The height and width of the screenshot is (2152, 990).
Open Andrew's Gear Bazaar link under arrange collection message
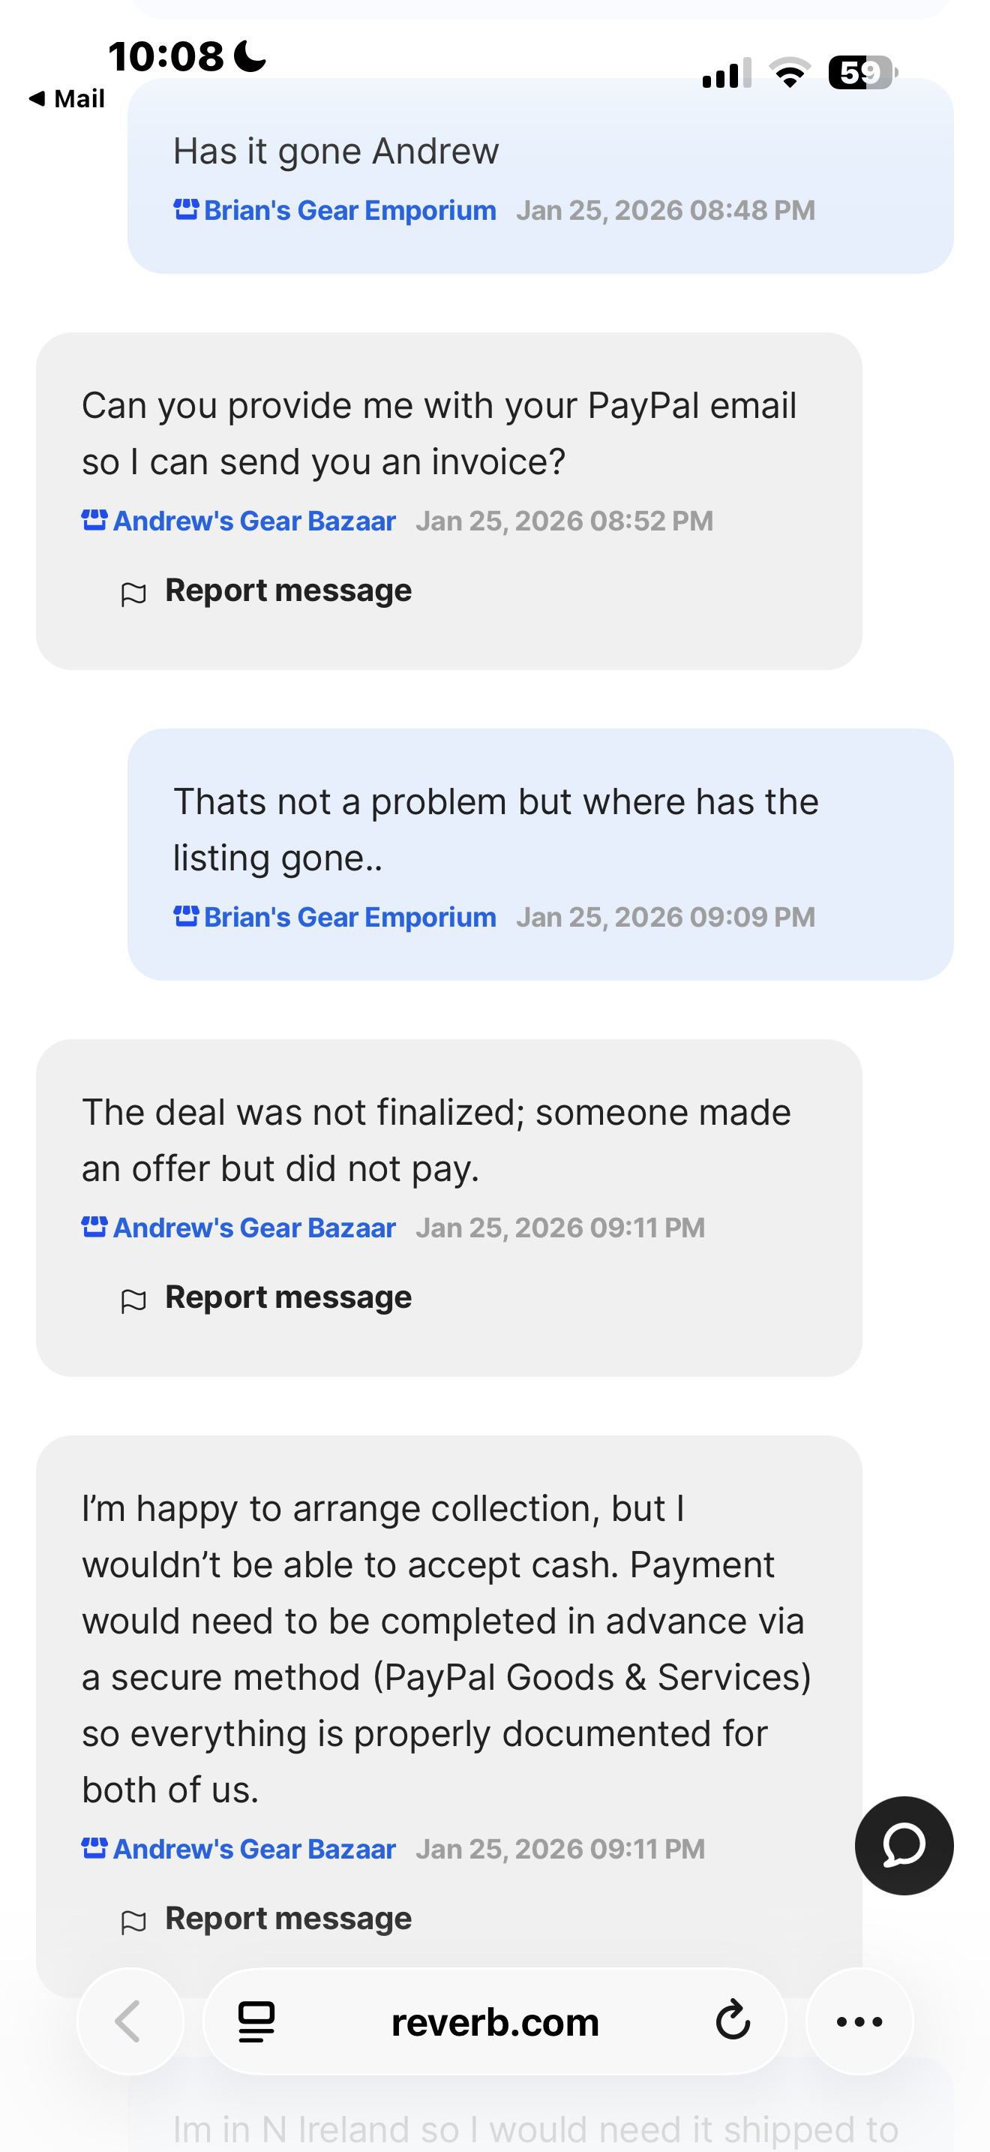(253, 1850)
